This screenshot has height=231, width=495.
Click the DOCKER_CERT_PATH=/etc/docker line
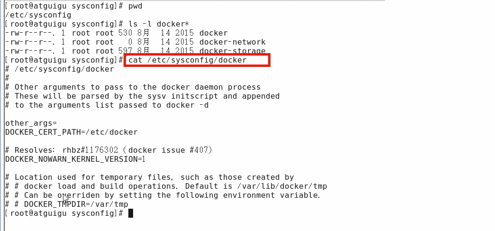71,132
